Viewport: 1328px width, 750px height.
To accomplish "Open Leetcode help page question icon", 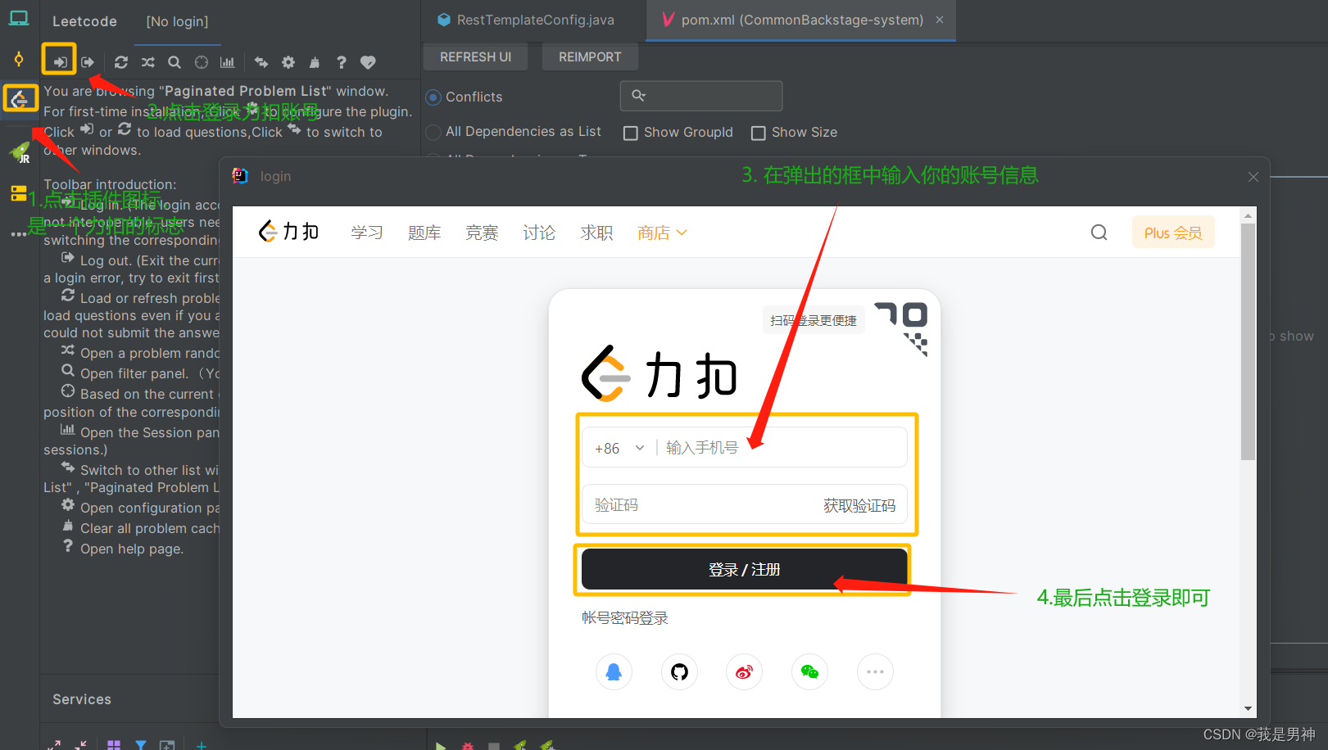I will pos(342,62).
